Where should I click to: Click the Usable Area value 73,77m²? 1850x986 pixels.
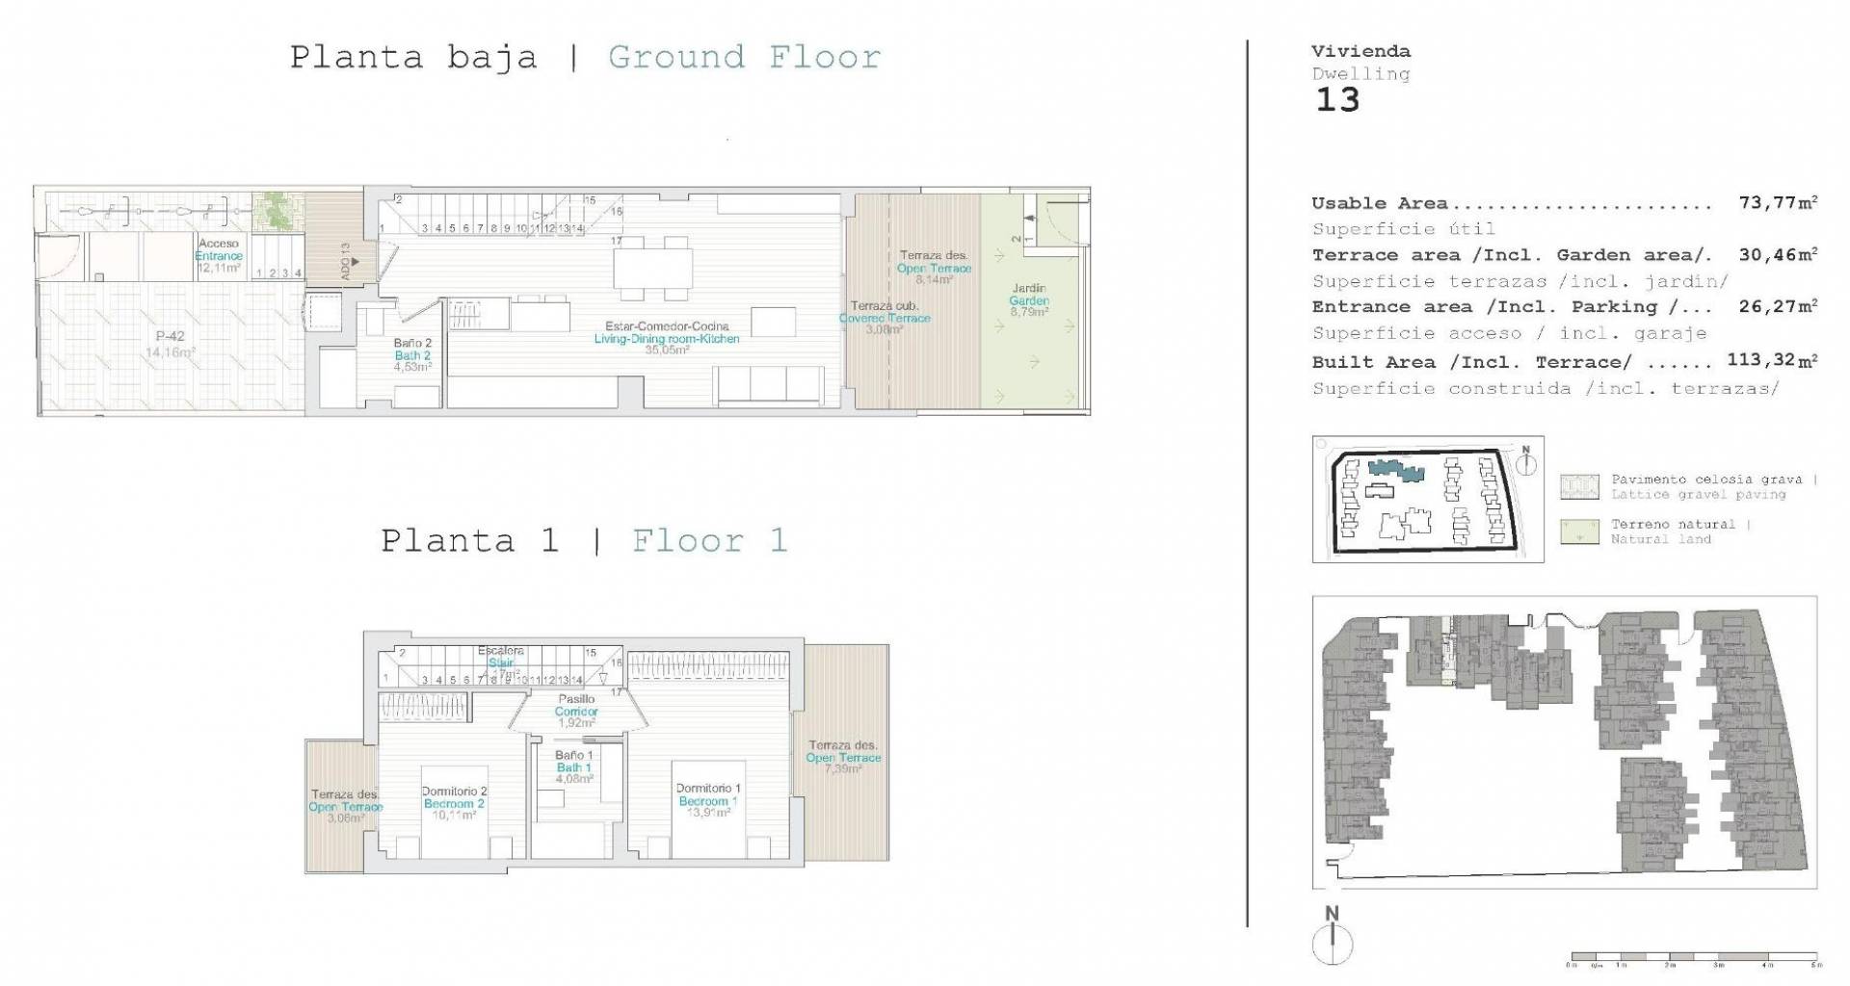tap(1778, 203)
